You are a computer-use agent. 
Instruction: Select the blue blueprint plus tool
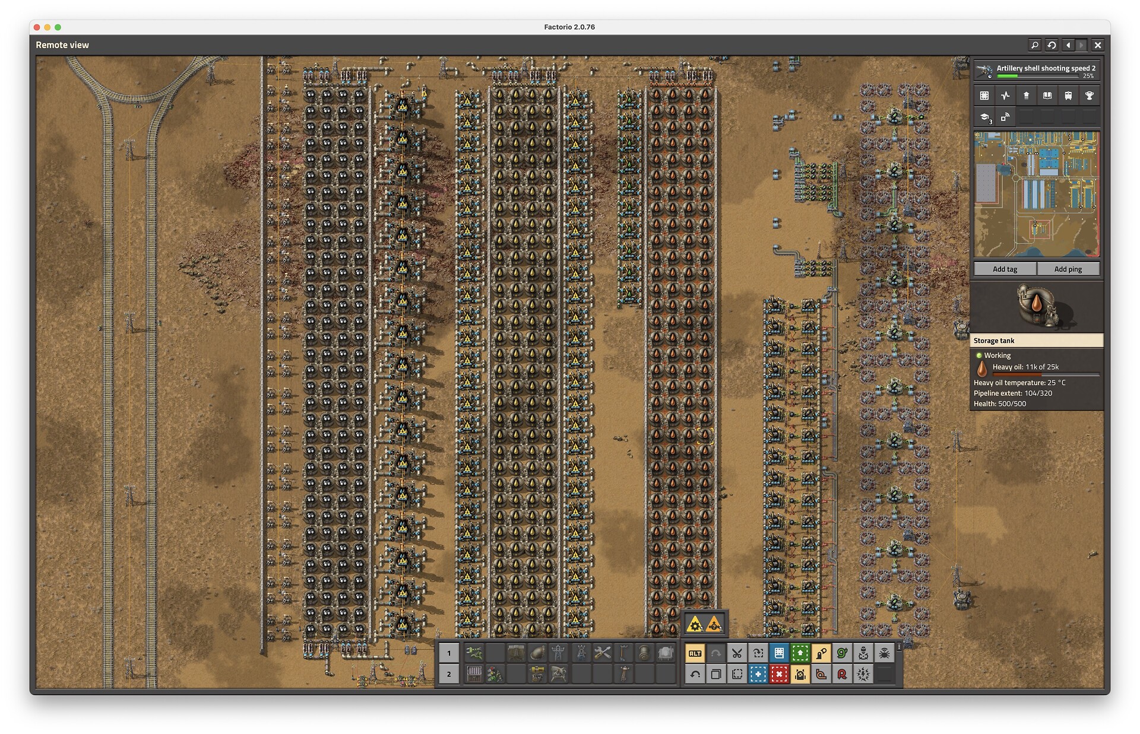(x=758, y=674)
